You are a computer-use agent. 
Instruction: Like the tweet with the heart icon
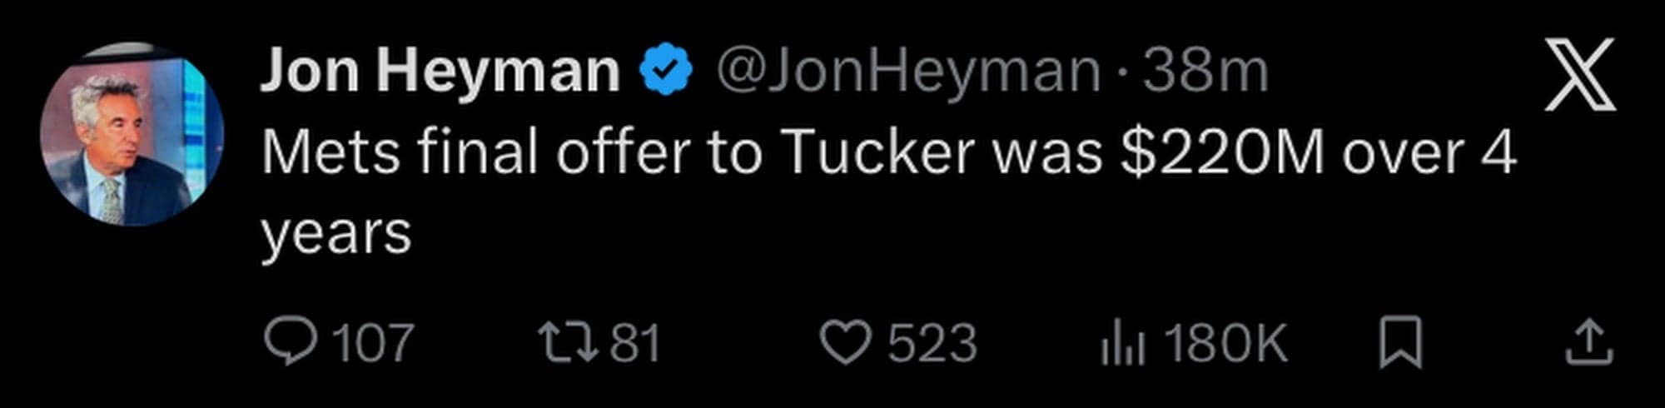[x=845, y=342]
